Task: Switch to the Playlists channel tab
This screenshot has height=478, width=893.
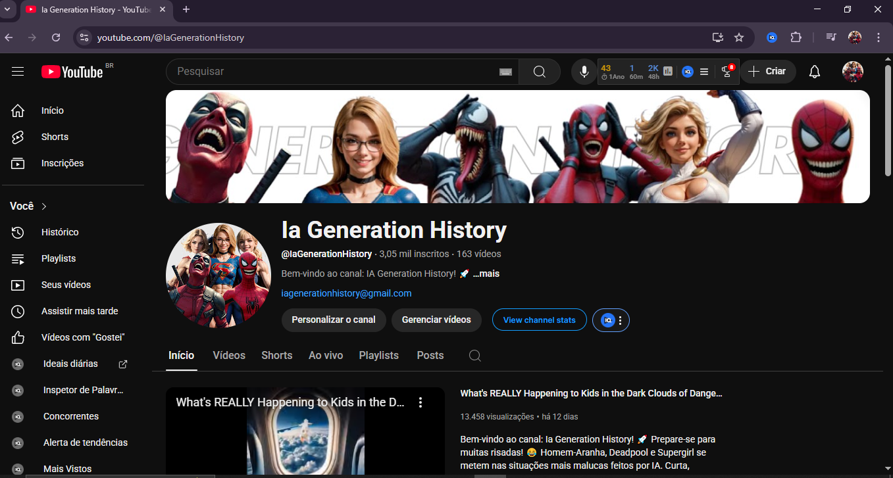Action: pyautogui.click(x=379, y=356)
